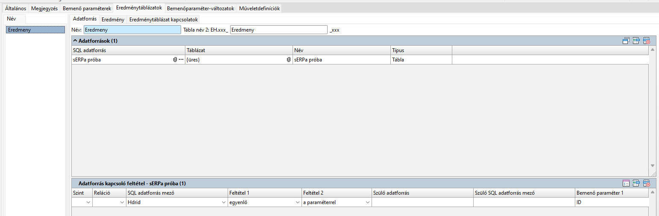
Task: Switch to the Általános tab
Action: pyautogui.click(x=15, y=9)
